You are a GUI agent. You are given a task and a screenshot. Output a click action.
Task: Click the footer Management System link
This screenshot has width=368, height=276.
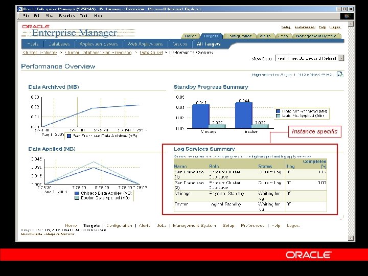click(194, 225)
